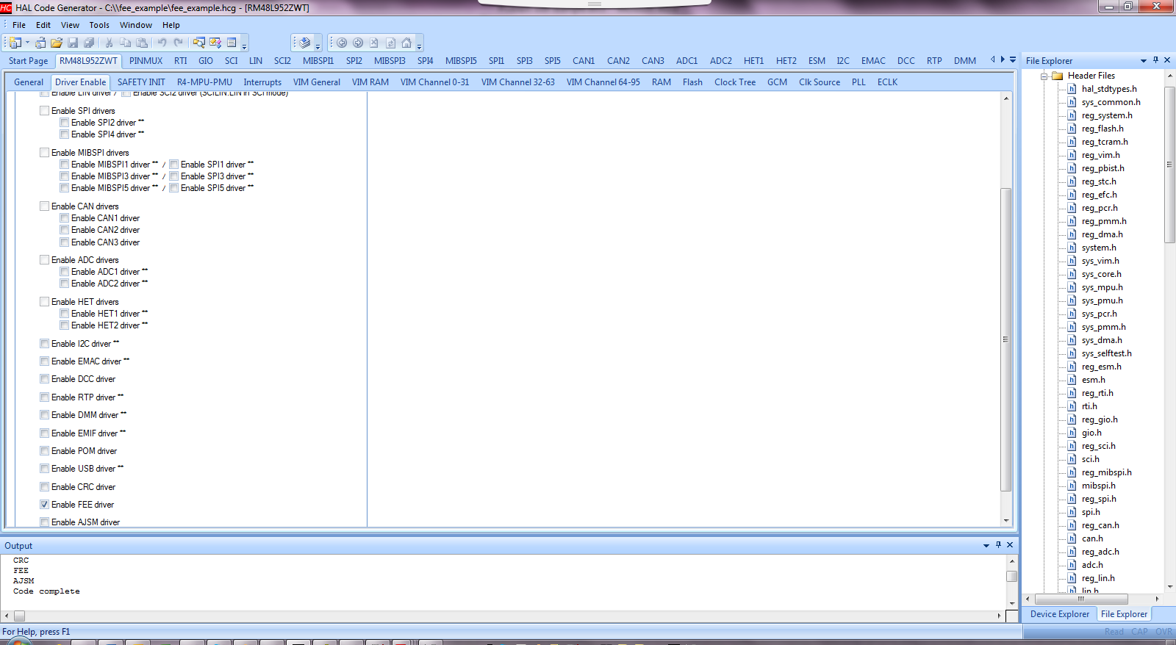Collapse the Header Files tree node
Screen dimensions: 1176x645
coord(1044,76)
